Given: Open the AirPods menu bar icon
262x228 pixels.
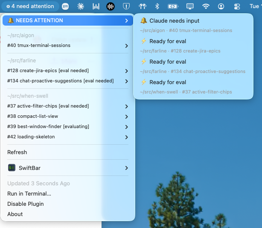Looking at the screenshot, I should coord(143,6).
